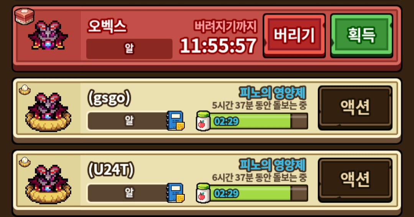Click the green 획득 obtain button

(x=362, y=36)
